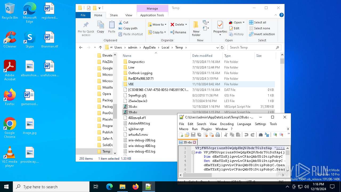This screenshot has width=341, height=192.
Task: Click Close All icon in Notepad++ toolbar
Action: [x=212, y=135]
